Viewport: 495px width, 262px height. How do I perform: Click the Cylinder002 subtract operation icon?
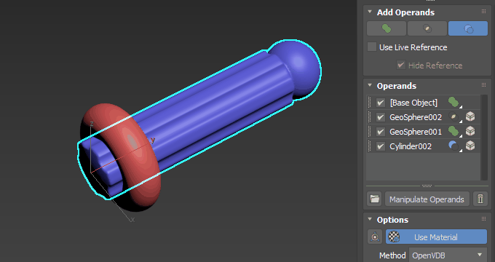(454, 146)
